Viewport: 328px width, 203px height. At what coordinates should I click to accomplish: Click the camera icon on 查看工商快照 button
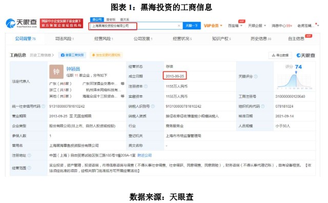tap(63, 55)
